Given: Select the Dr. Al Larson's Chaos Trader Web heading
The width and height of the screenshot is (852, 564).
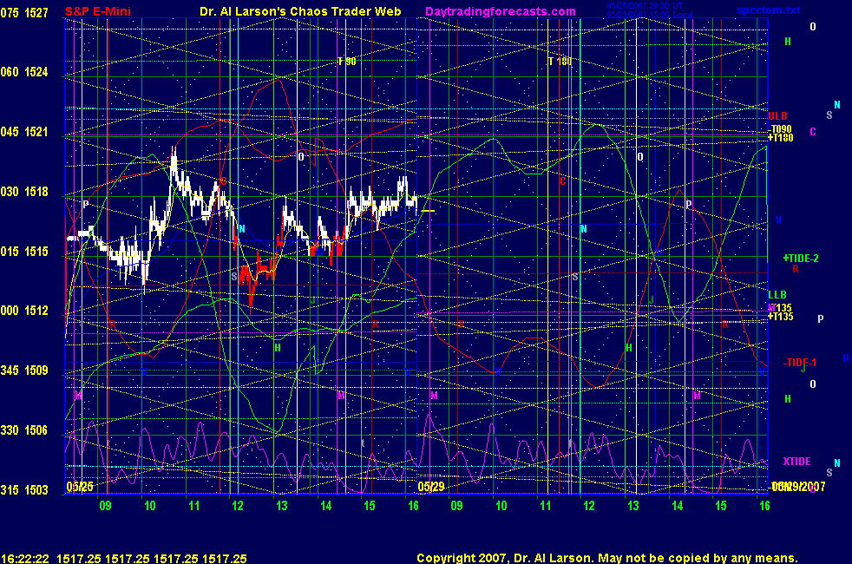Looking at the screenshot, I should point(300,11).
